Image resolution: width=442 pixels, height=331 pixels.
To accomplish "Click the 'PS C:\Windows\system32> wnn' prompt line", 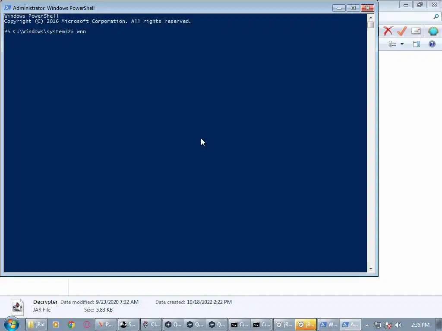I will [x=45, y=31].
